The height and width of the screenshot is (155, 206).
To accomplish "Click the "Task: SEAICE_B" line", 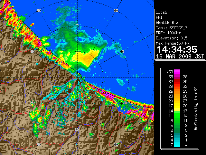I will (172, 28).
